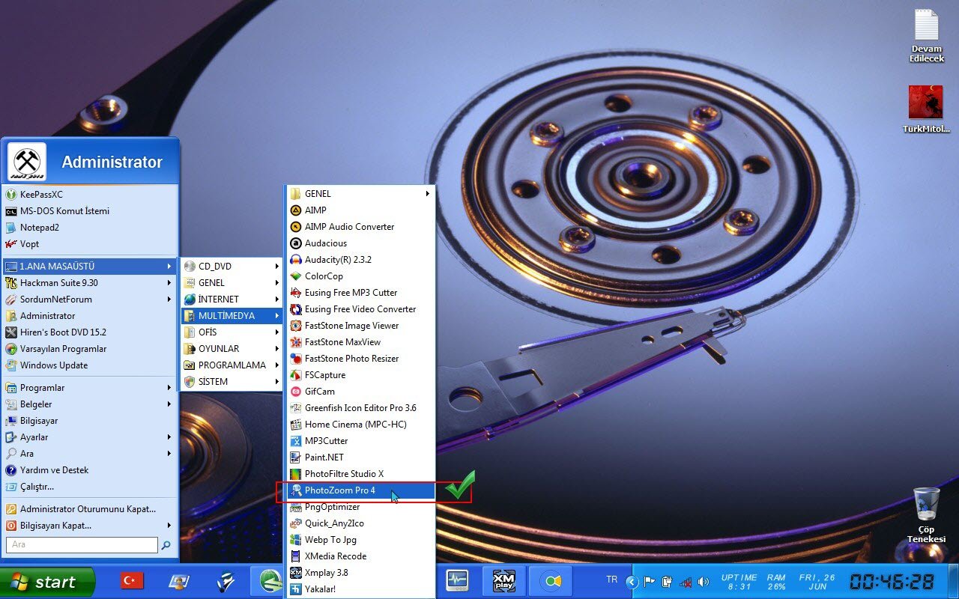This screenshot has width=959, height=599.
Task: Open MS-DOS Komut İstemi
Action: (x=90, y=211)
